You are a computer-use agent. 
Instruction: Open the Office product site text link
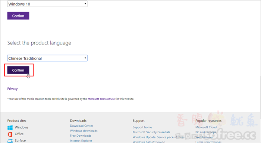coord(19,134)
